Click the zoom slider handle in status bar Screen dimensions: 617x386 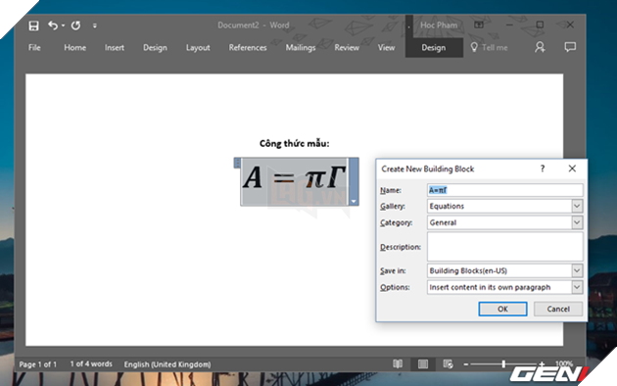(503, 364)
